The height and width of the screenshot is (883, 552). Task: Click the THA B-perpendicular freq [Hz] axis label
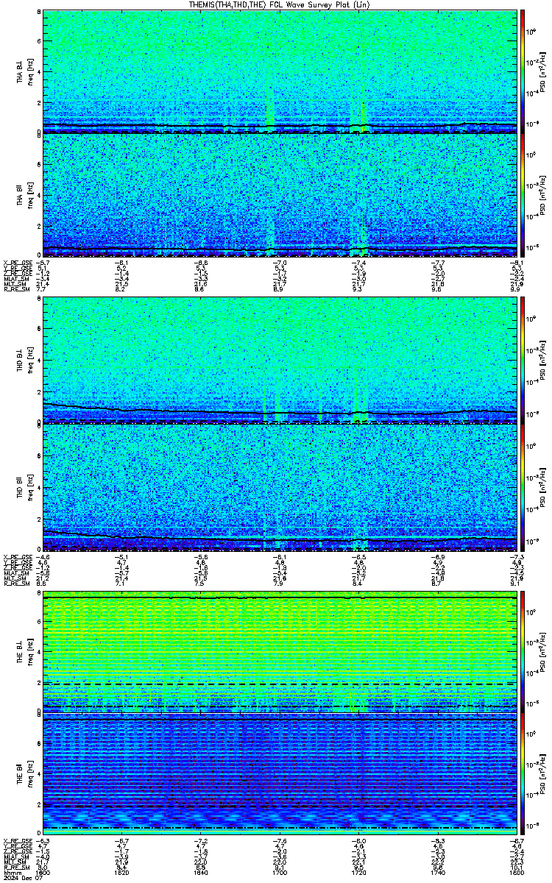29,71
